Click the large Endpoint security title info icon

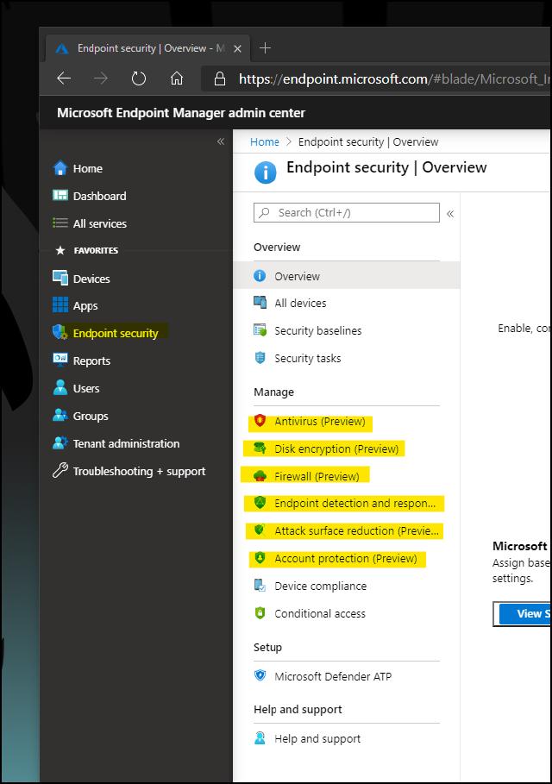click(x=266, y=172)
